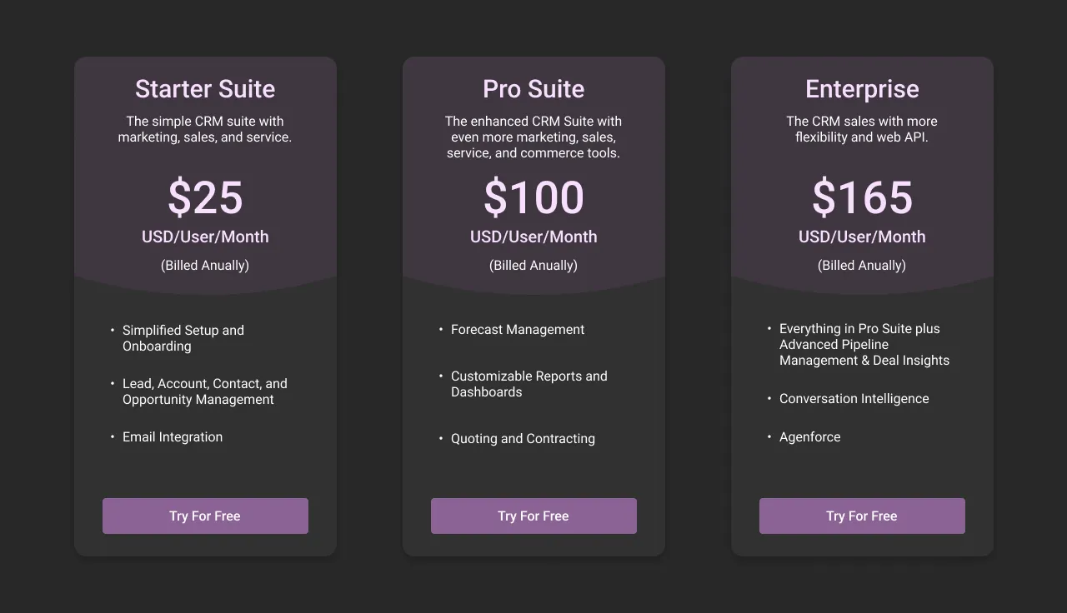The height and width of the screenshot is (613, 1067).
Task: Click the $25 price on Starter Suite
Action: coord(205,197)
